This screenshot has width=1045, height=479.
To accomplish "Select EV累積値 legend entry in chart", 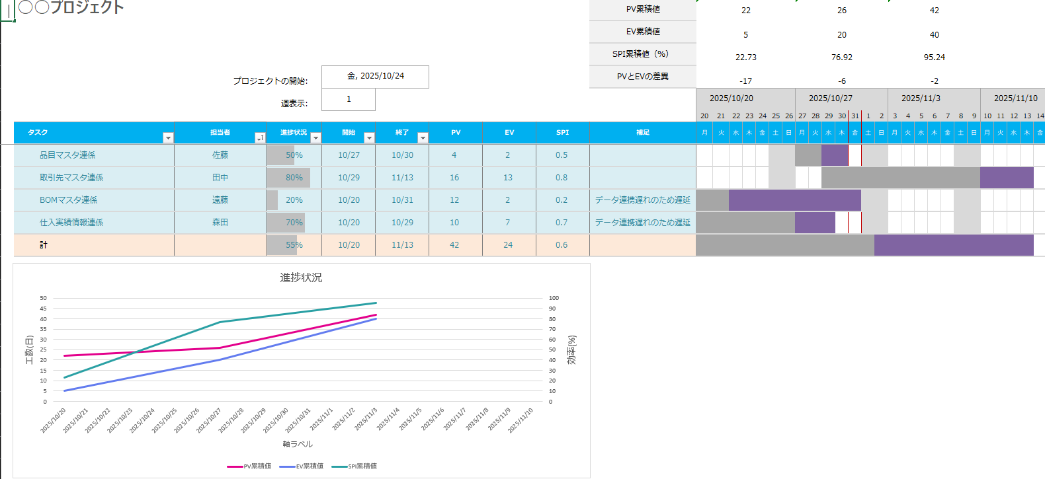I will pyautogui.click(x=302, y=466).
